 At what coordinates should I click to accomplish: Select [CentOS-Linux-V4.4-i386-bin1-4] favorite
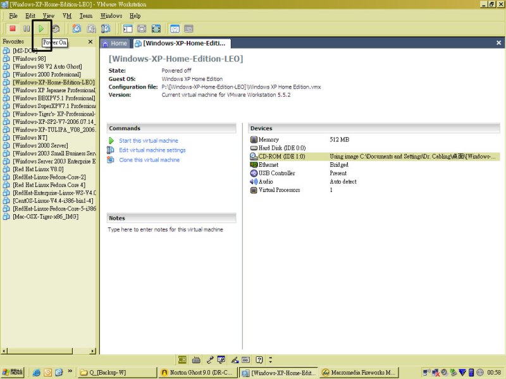point(53,201)
